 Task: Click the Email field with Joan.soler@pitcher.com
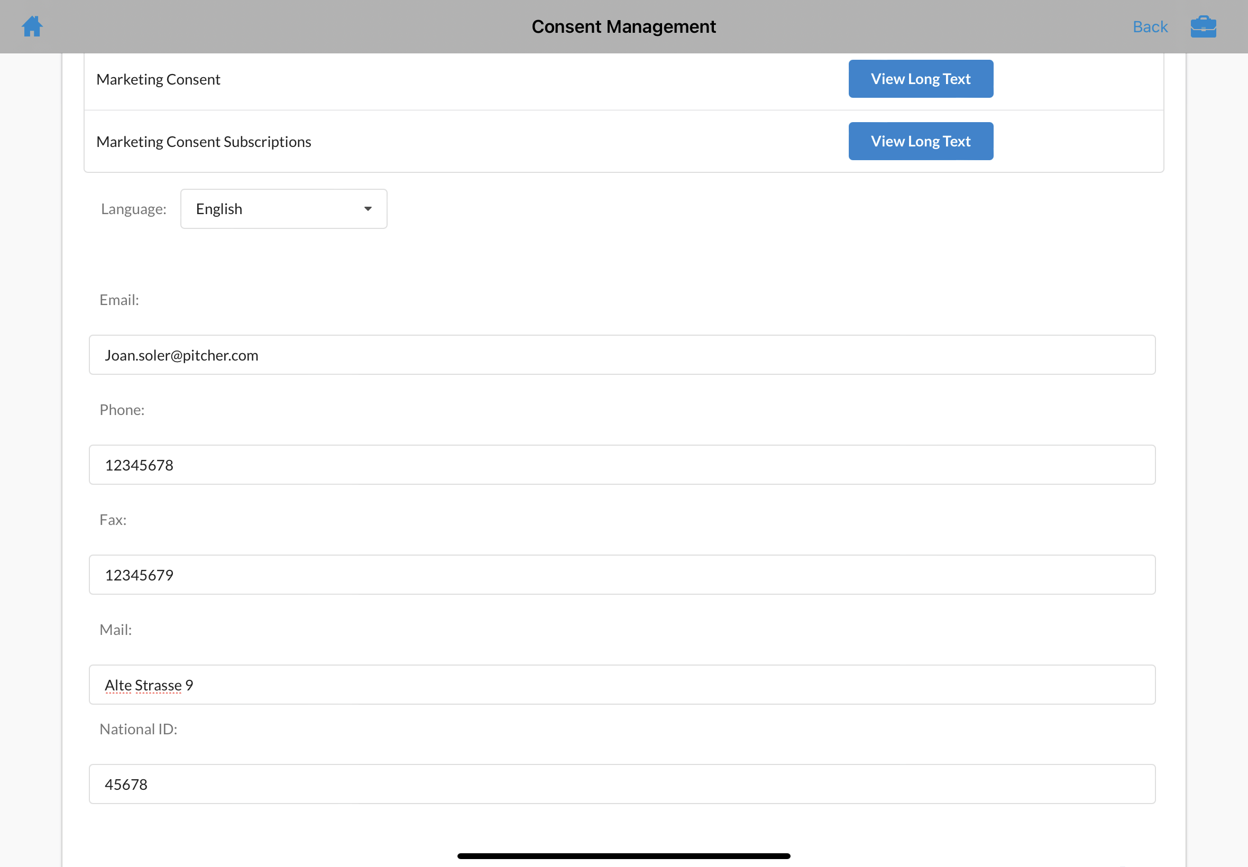(x=621, y=355)
